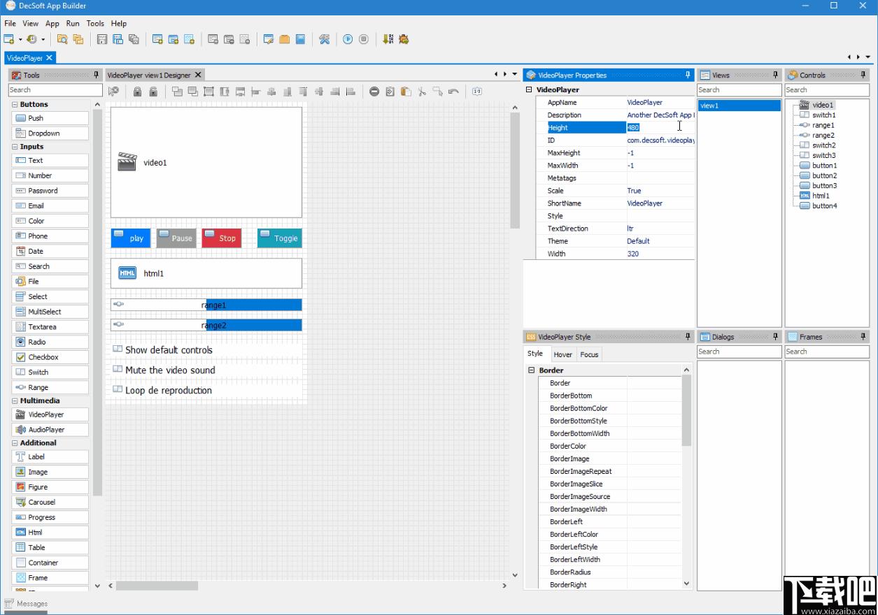The width and height of the screenshot is (878, 615).
Task: Click the new app toolbar icon
Action: coord(9,39)
